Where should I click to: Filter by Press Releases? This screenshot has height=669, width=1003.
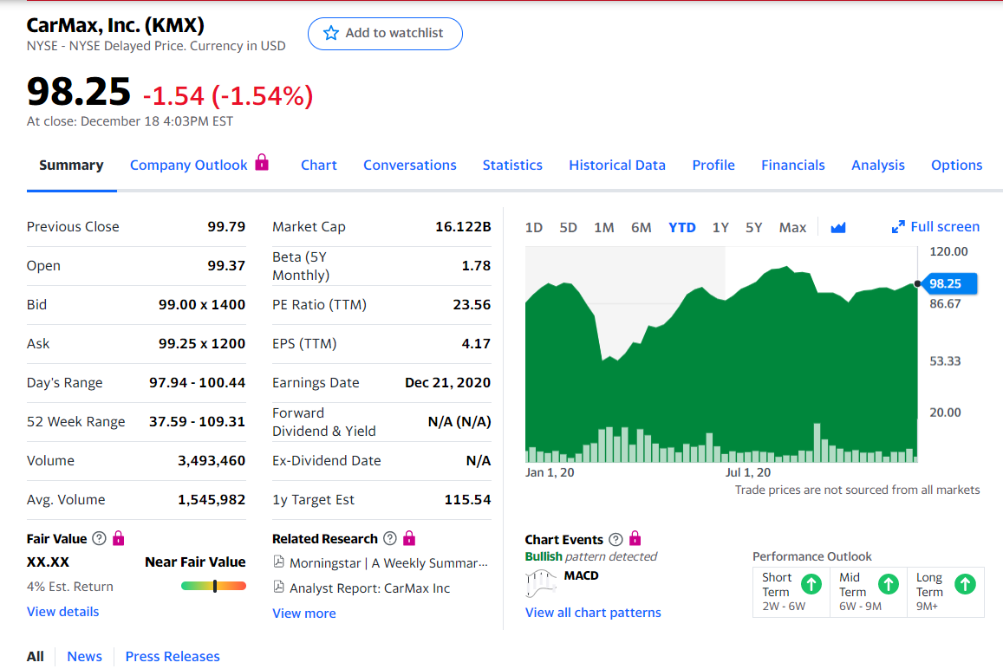pyautogui.click(x=172, y=656)
